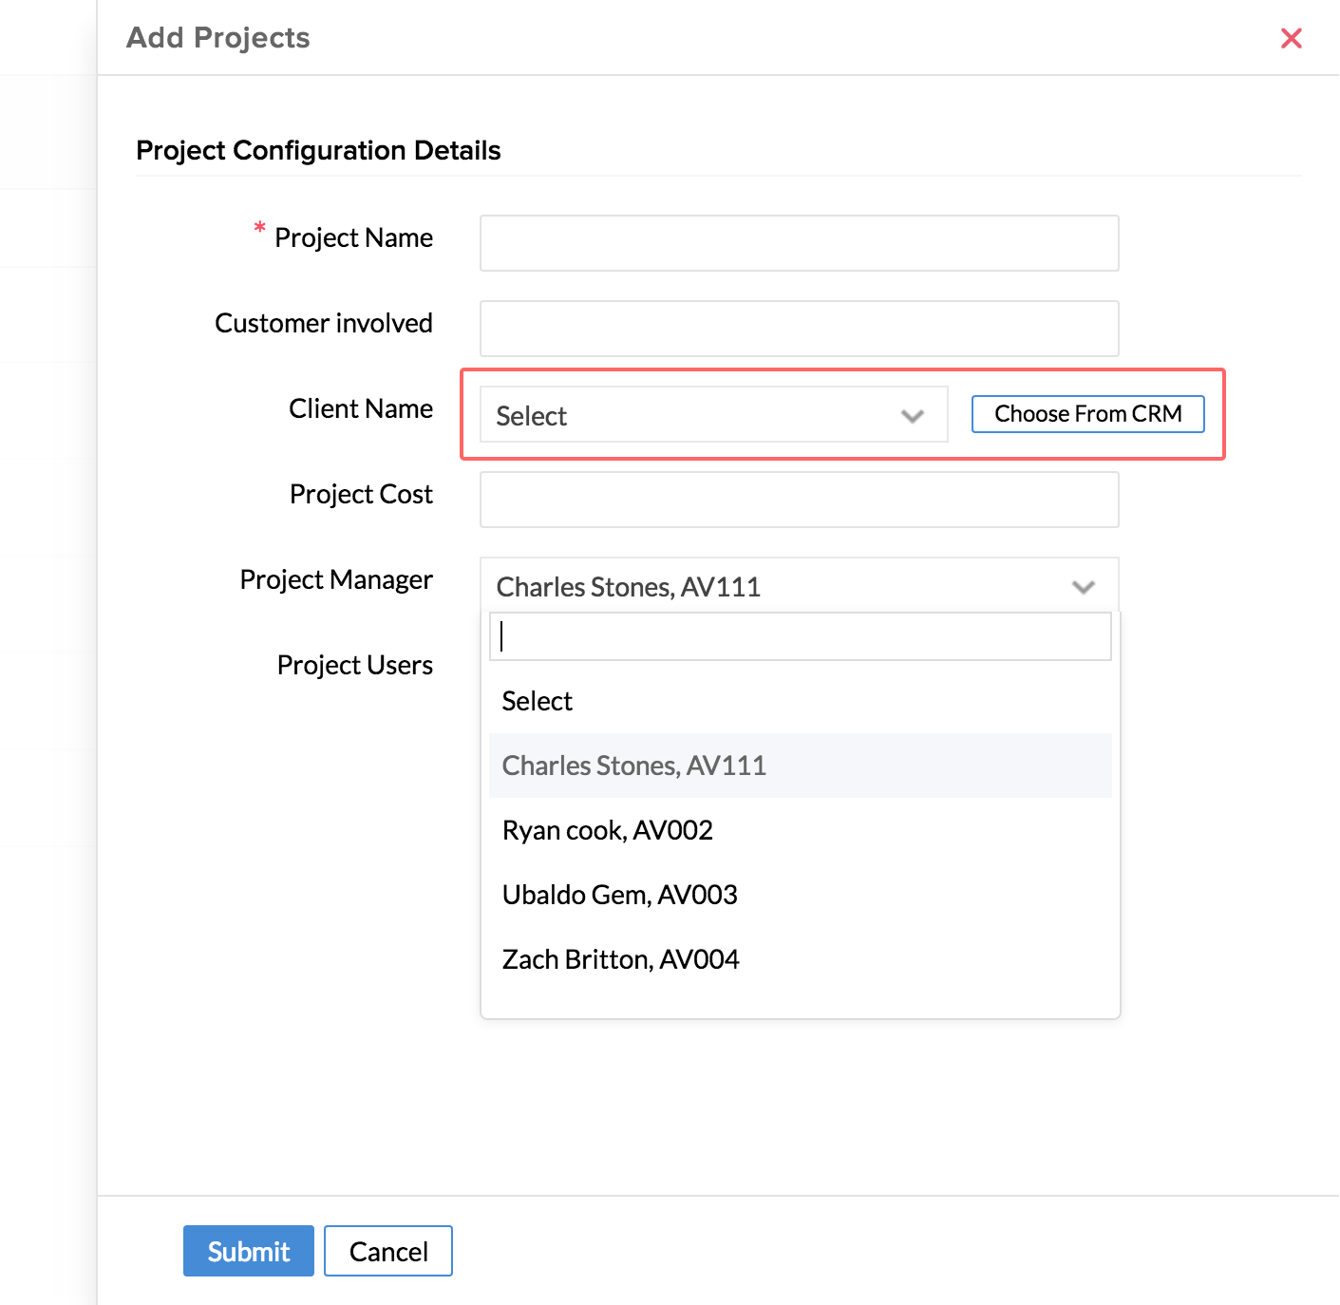Select Ryan cook, AV002 as manager

pos(608,830)
